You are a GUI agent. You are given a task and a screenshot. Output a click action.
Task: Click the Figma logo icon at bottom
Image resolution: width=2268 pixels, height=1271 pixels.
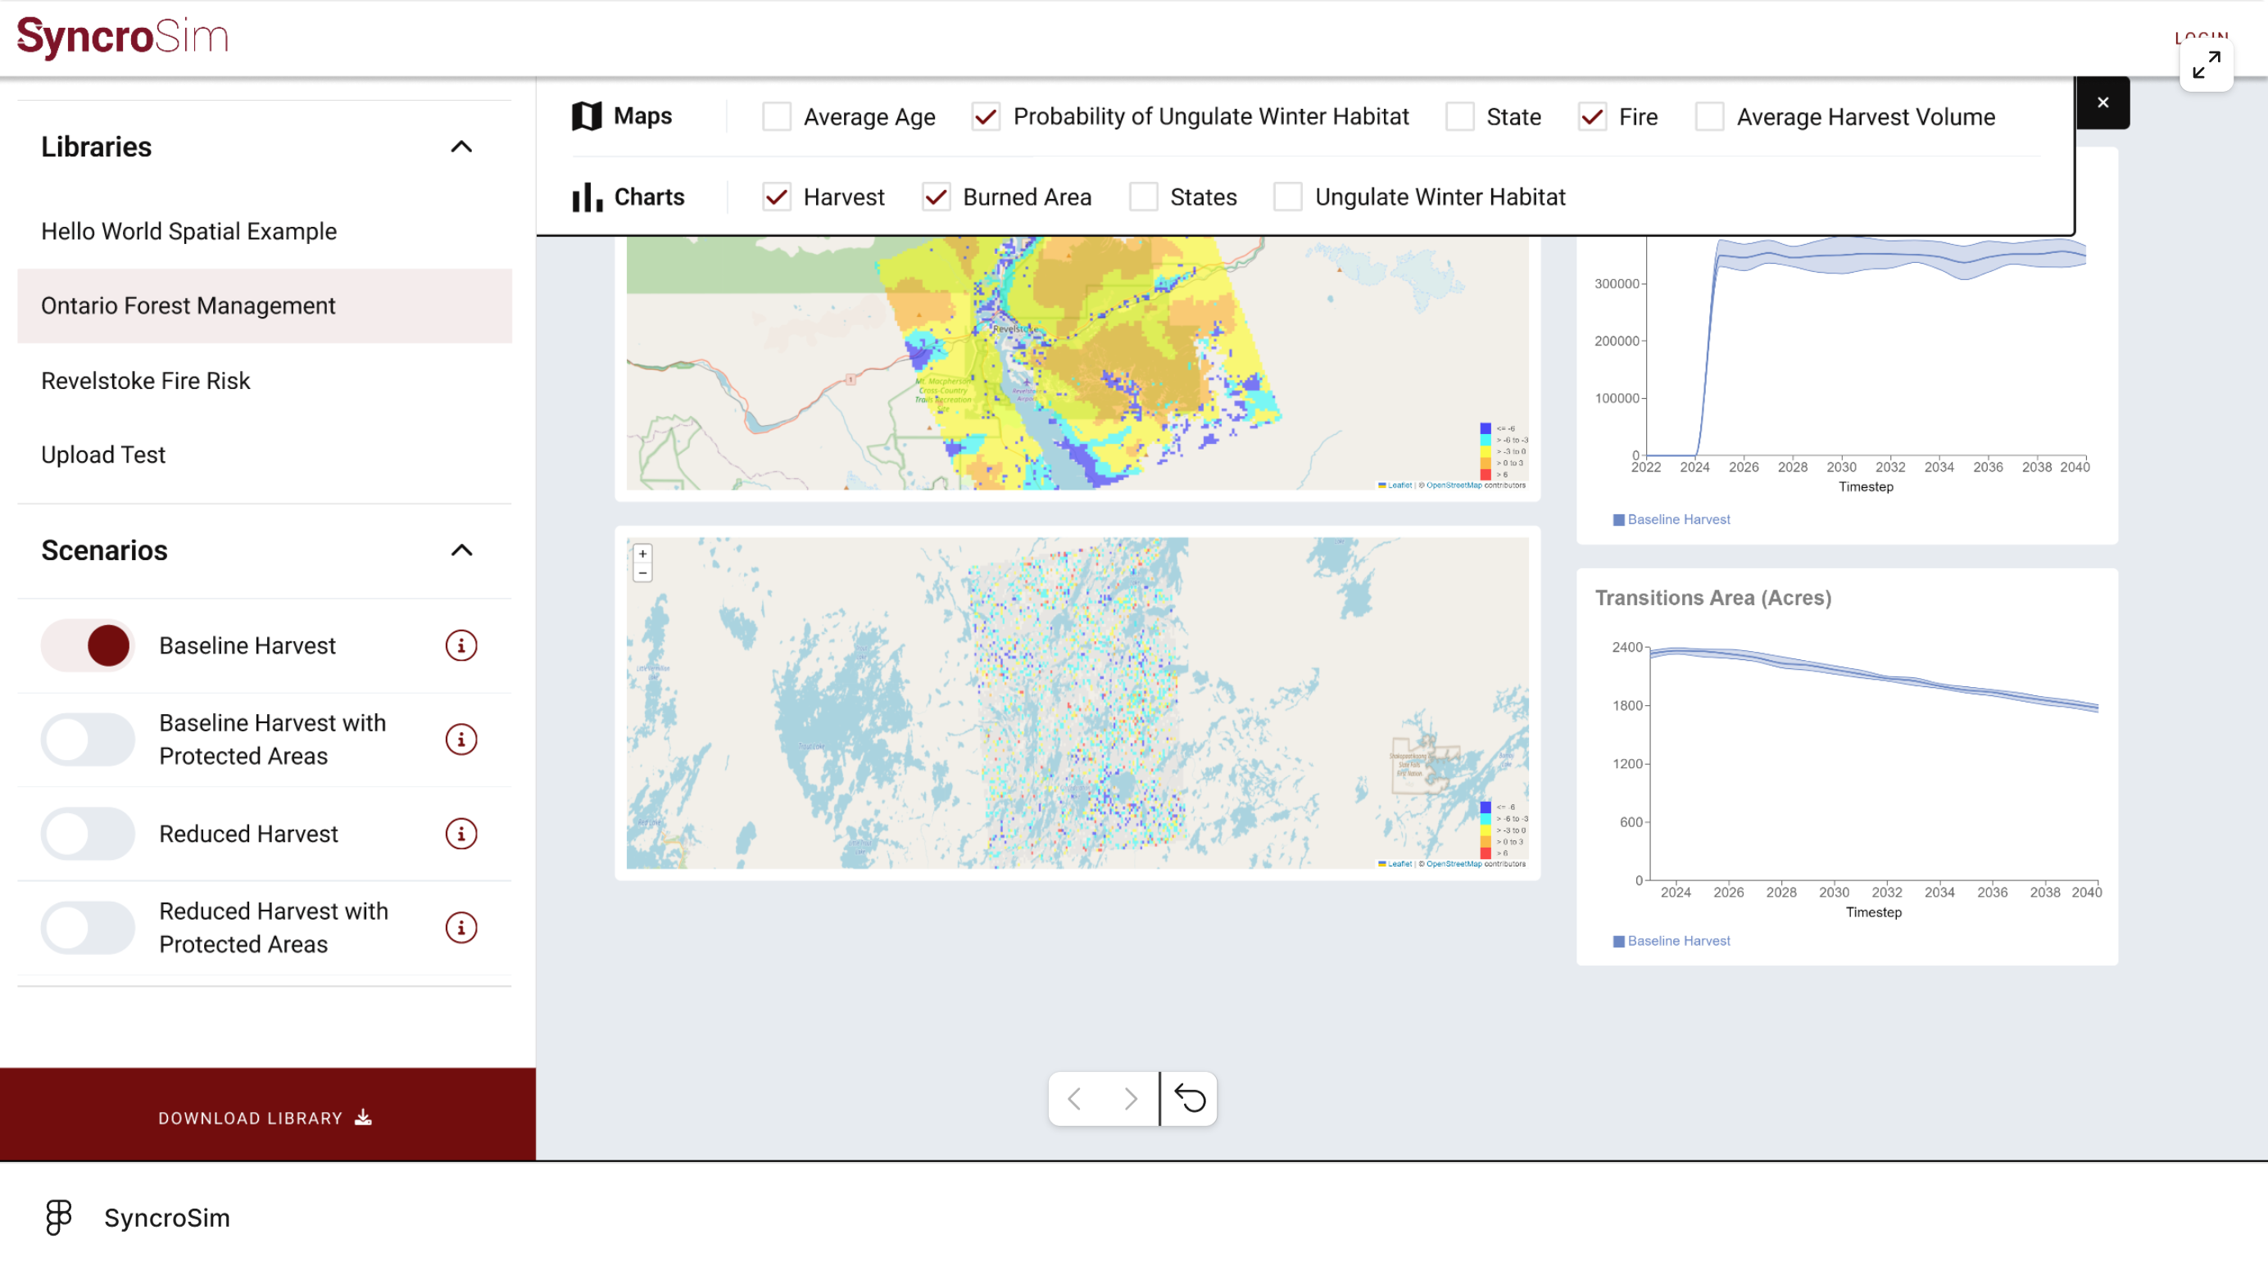pos(58,1217)
